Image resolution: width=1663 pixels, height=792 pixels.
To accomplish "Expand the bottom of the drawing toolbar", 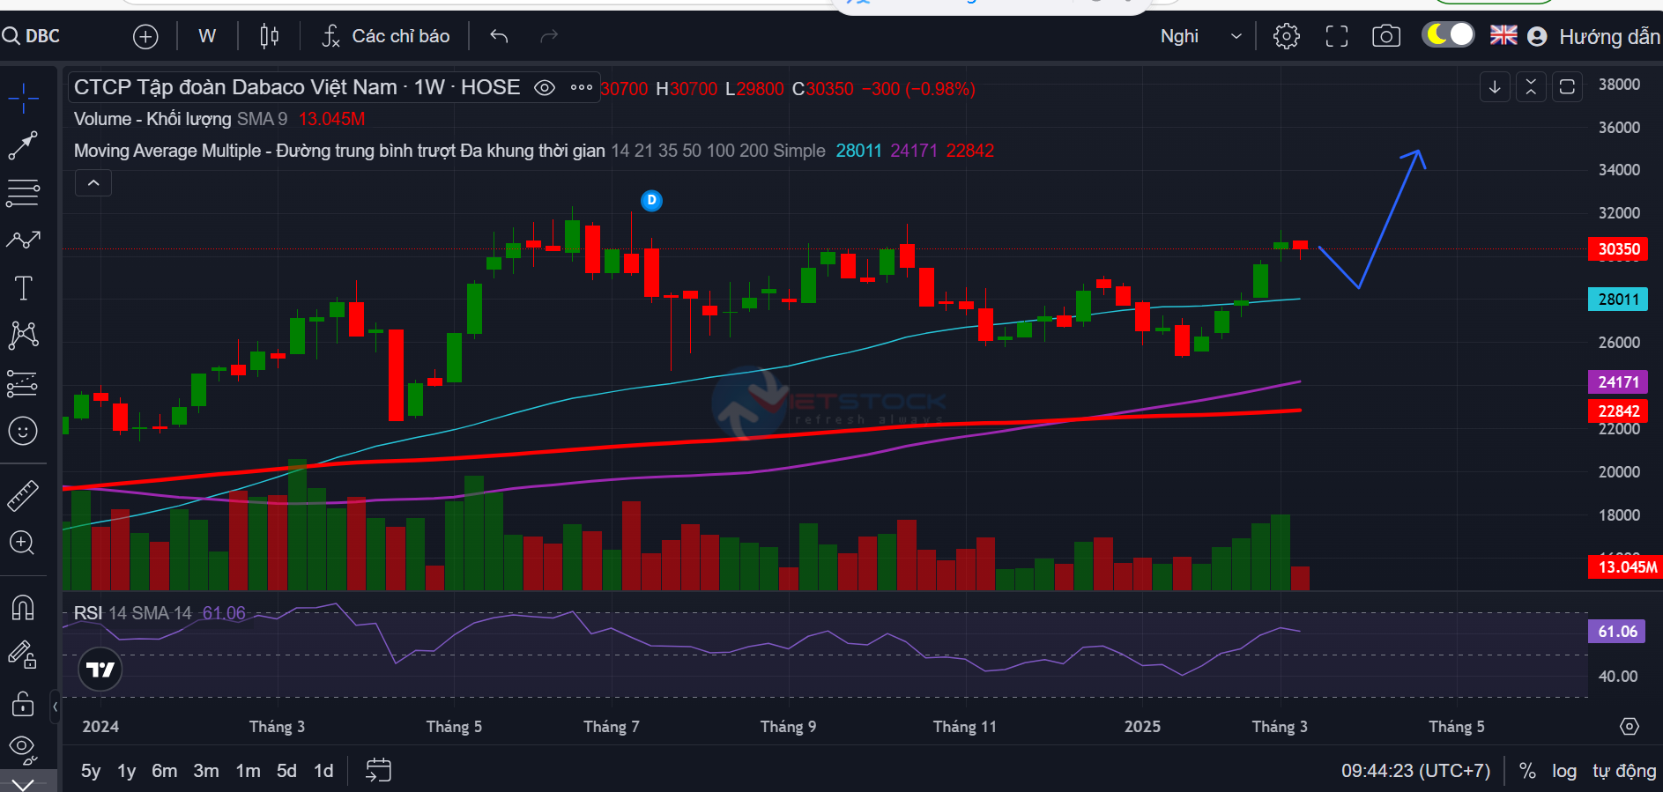I will [x=23, y=783].
